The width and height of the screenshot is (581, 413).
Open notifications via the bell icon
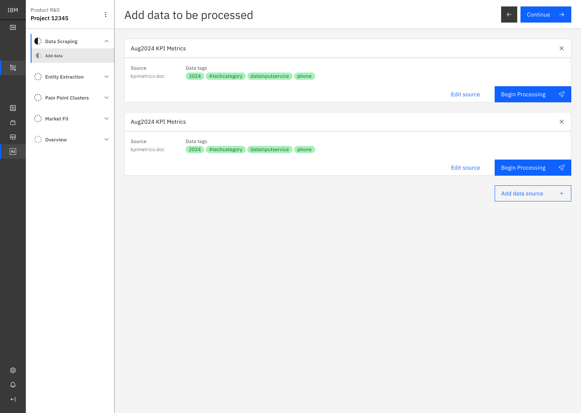coord(13,385)
